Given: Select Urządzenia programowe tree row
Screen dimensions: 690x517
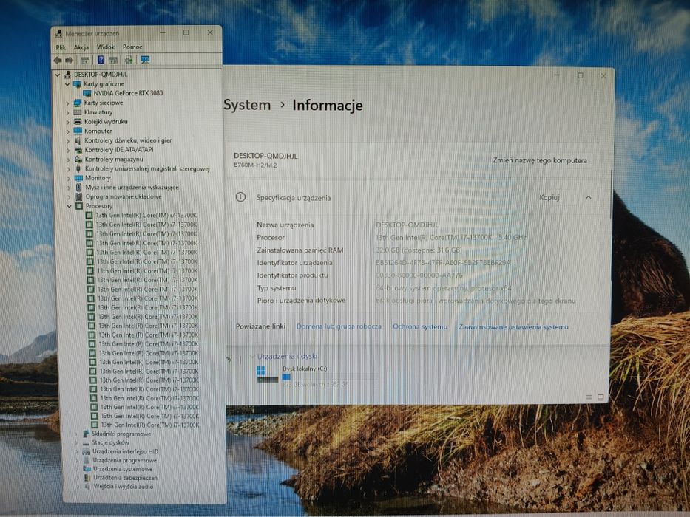Looking at the screenshot, I should 125,460.
